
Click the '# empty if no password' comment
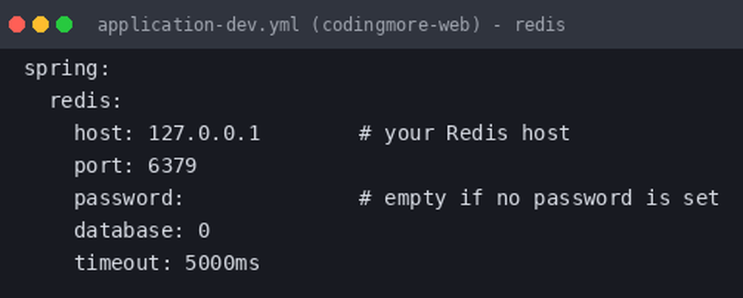pos(539,198)
